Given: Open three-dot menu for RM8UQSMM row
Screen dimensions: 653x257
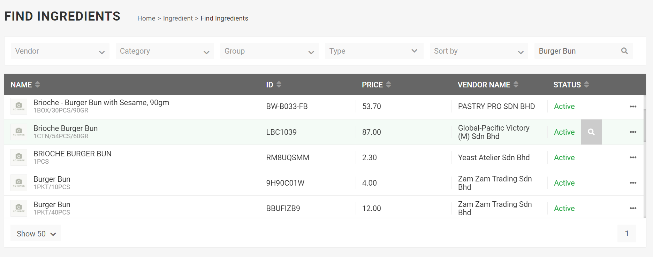Looking at the screenshot, I should click(x=633, y=157).
